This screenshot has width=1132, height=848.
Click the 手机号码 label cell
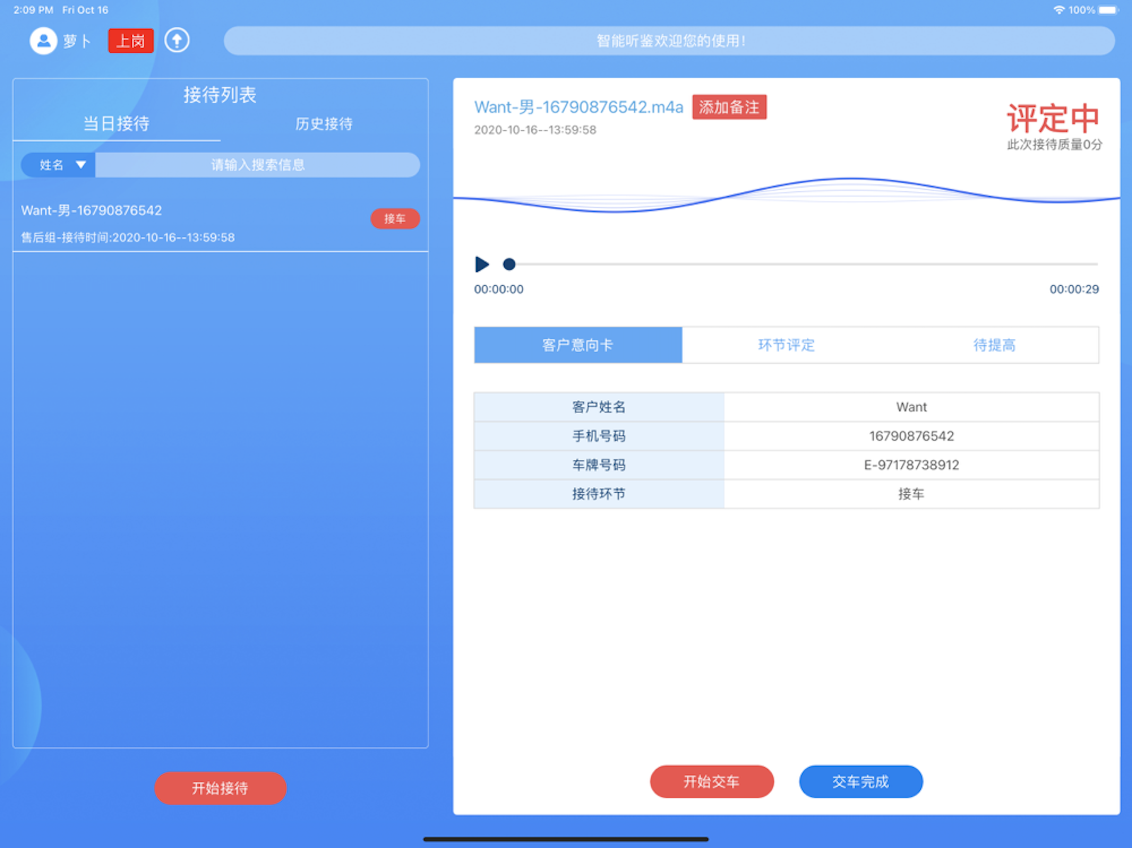[599, 436]
